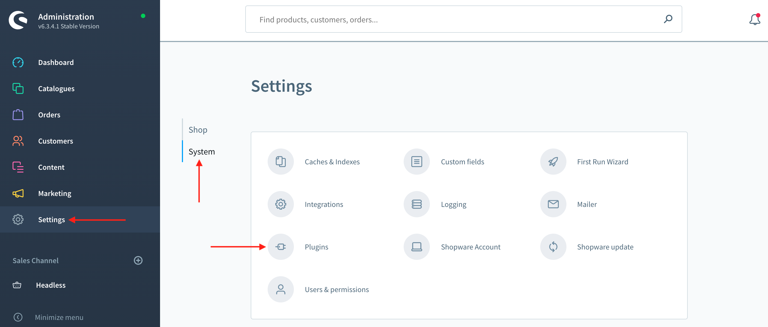Click the Caches & Indexes icon
Screen dimensions: 768x327
(280, 162)
